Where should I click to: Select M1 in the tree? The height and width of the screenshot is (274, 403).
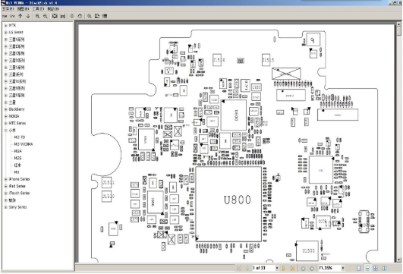point(17,172)
